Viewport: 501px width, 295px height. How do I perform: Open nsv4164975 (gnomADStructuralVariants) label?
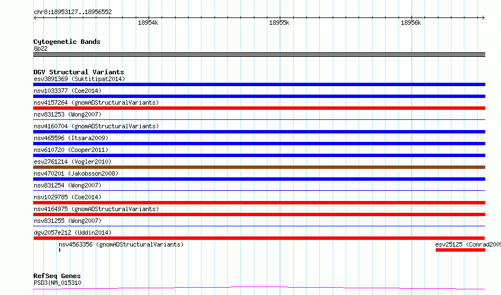[x=96, y=209]
